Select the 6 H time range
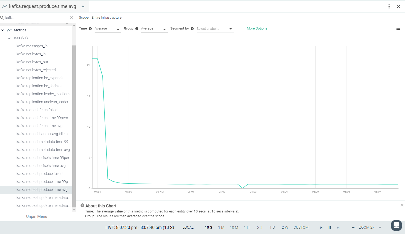This screenshot has width=405, height=234. coord(259,227)
